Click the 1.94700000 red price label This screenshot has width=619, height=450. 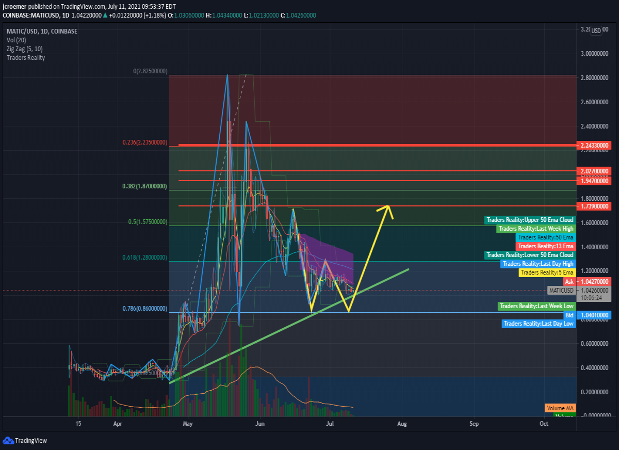(x=595, y=181)
